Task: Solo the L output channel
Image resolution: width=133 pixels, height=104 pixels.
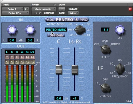Action: 7,62
